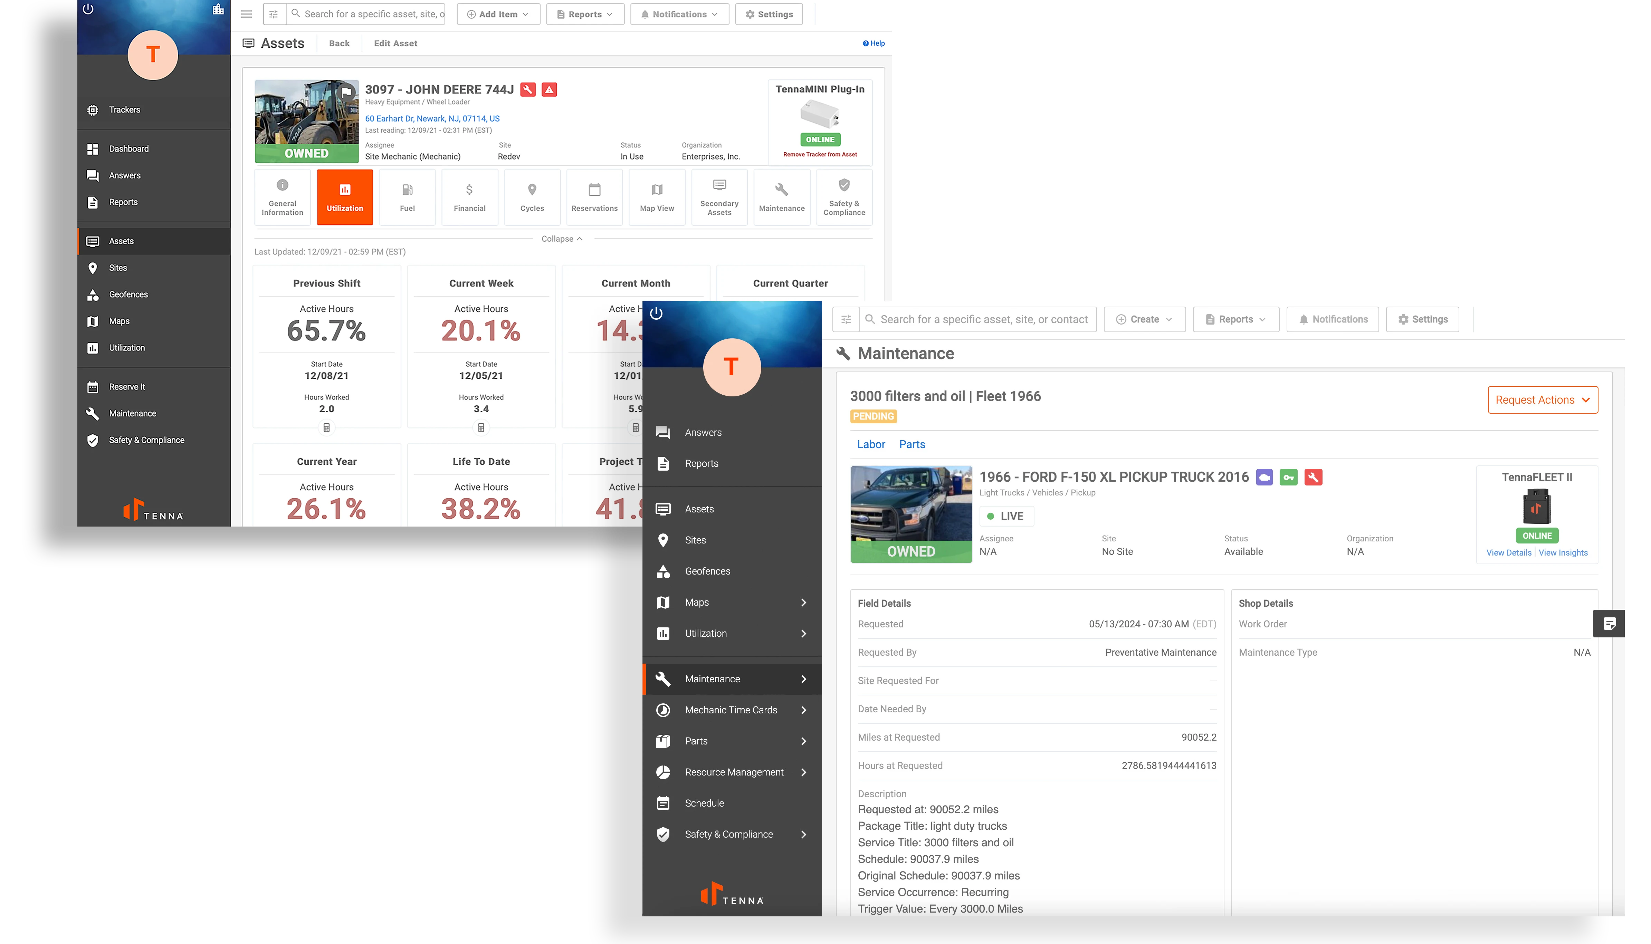Select the Utilization tab for the asset
The width and height of the screenshot is (1651, 944).
point(344,196)
